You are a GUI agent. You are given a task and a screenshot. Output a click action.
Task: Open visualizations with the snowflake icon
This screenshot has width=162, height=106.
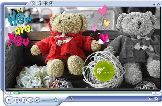click(x=46, y=3)
